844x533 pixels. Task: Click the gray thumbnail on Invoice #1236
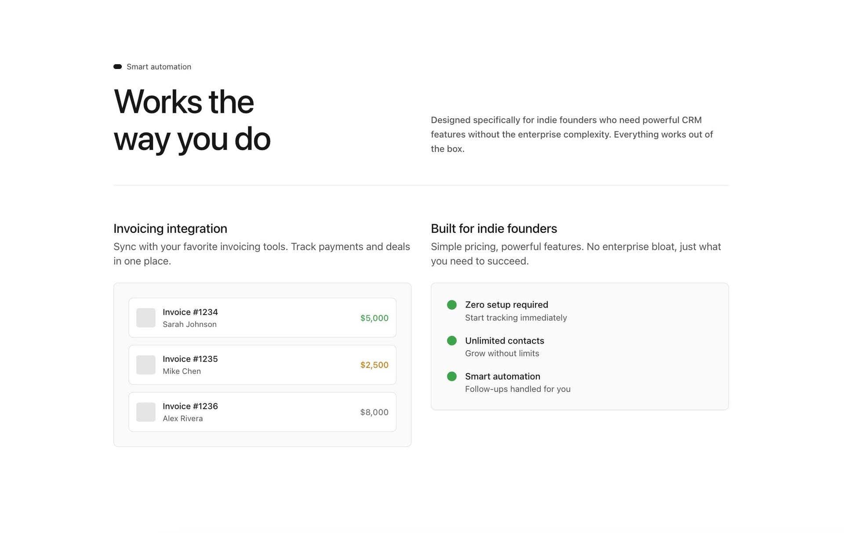146,412
